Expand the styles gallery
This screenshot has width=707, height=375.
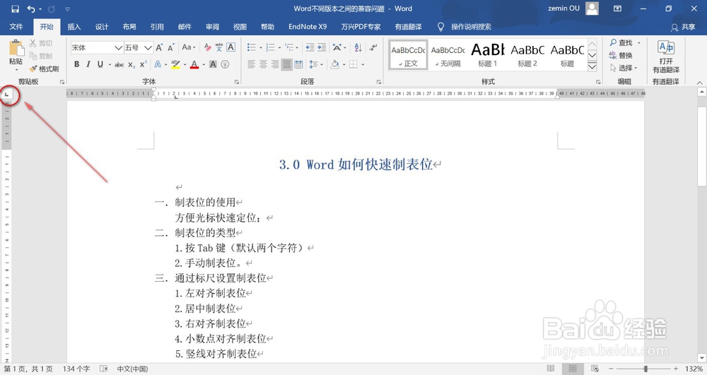click(592, 66)
